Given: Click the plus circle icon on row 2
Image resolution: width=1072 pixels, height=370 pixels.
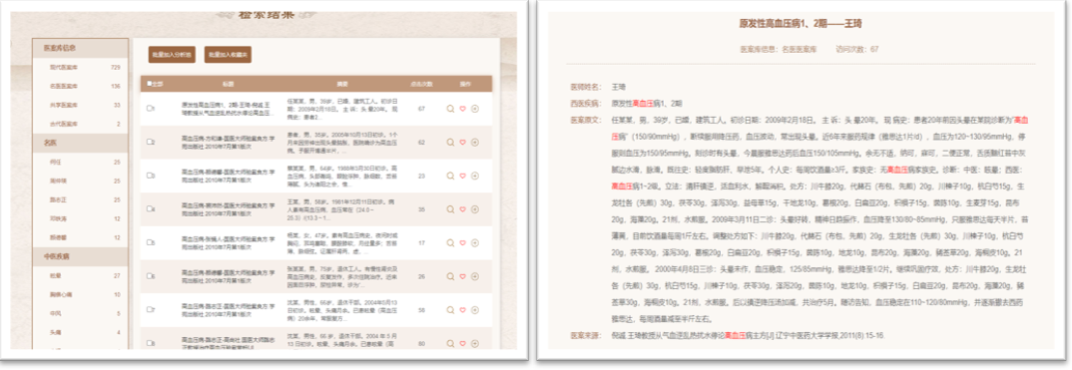Looking at the screenshot, I should pos(475,142).
